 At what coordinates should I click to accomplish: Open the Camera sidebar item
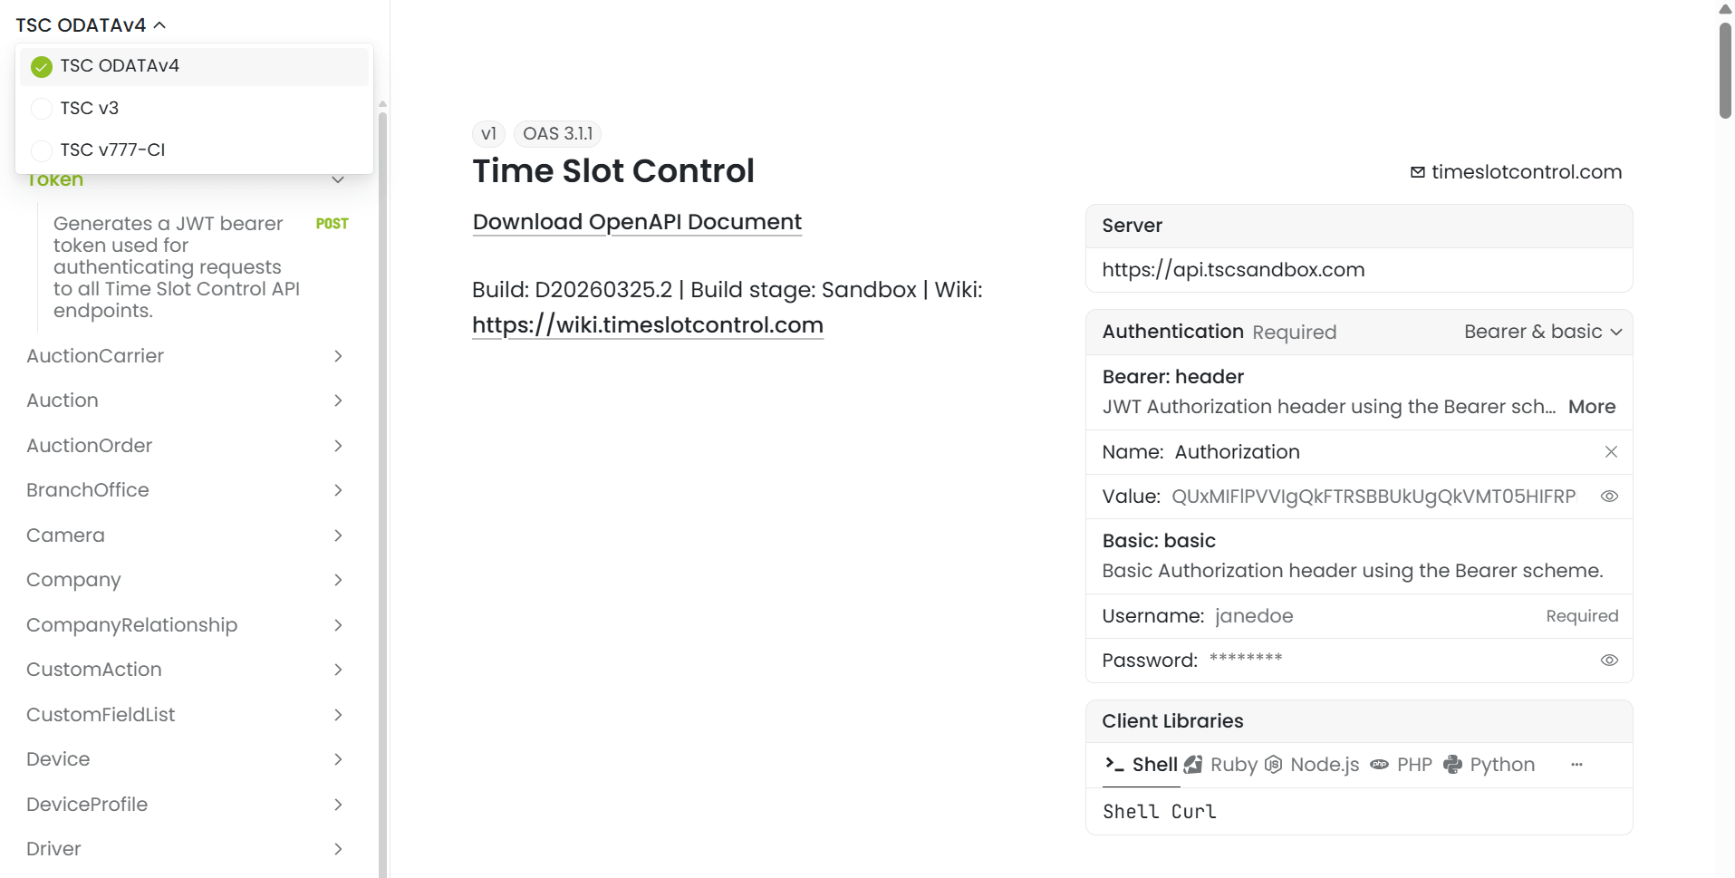click(65, 535)
